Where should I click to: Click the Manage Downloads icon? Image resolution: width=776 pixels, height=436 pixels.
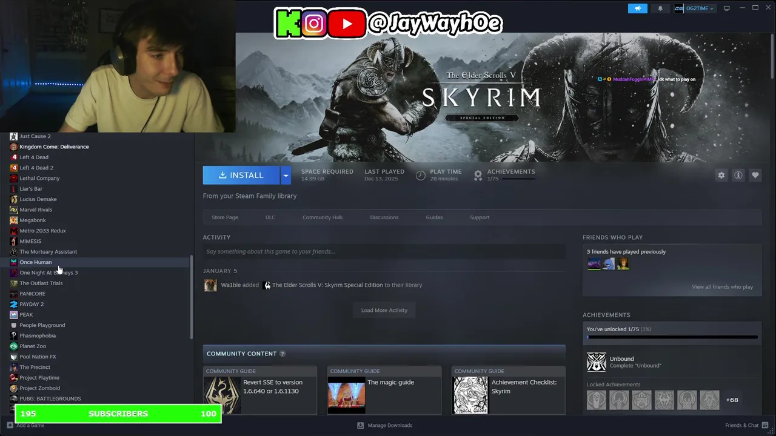point(360,425)
